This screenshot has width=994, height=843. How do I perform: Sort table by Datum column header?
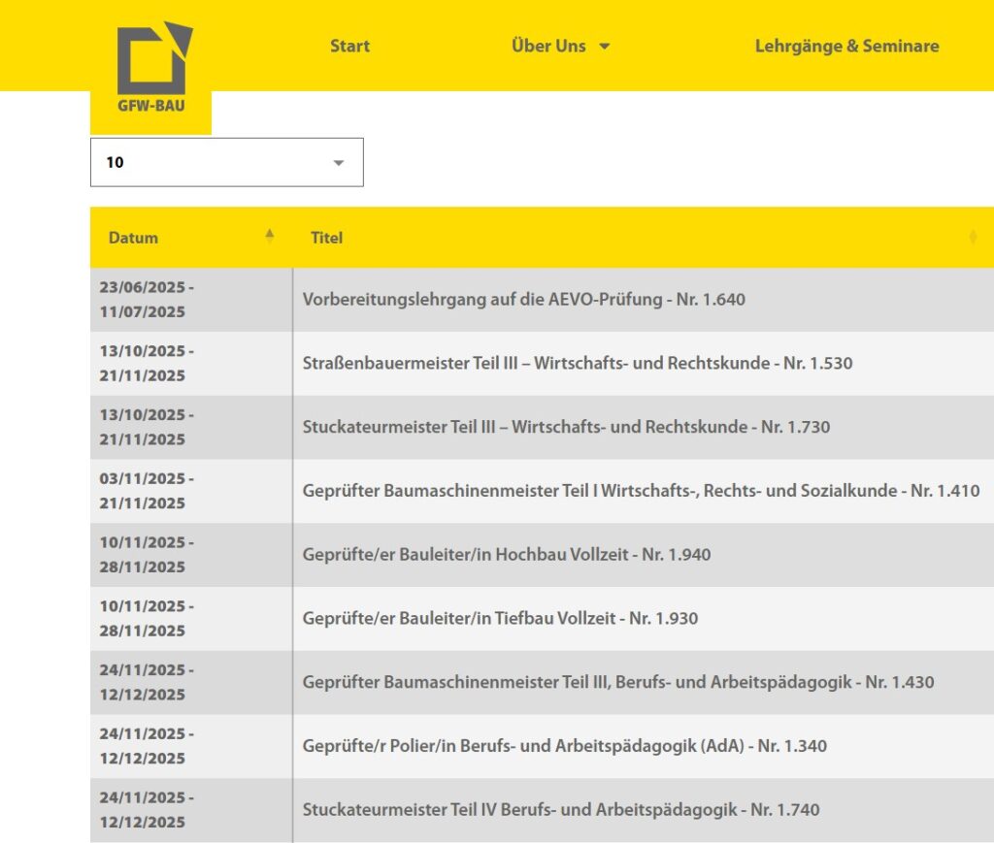(x=134, y=238)
